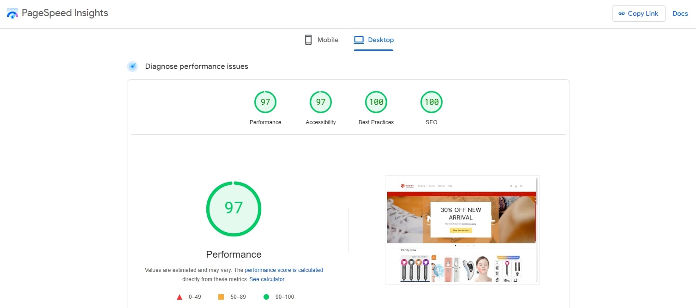Screen dimensions: 696x308
Task: Click the mobile phone icon
Action: [308, 40]
